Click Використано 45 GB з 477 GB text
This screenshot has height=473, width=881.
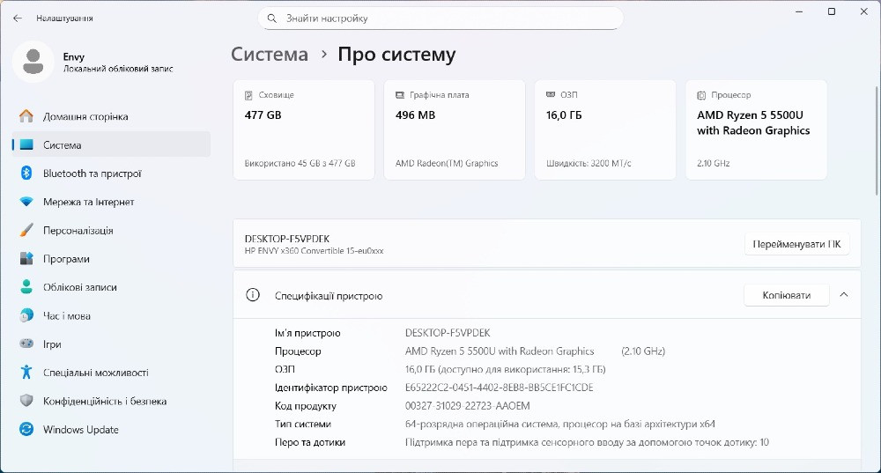pos(300,164)
